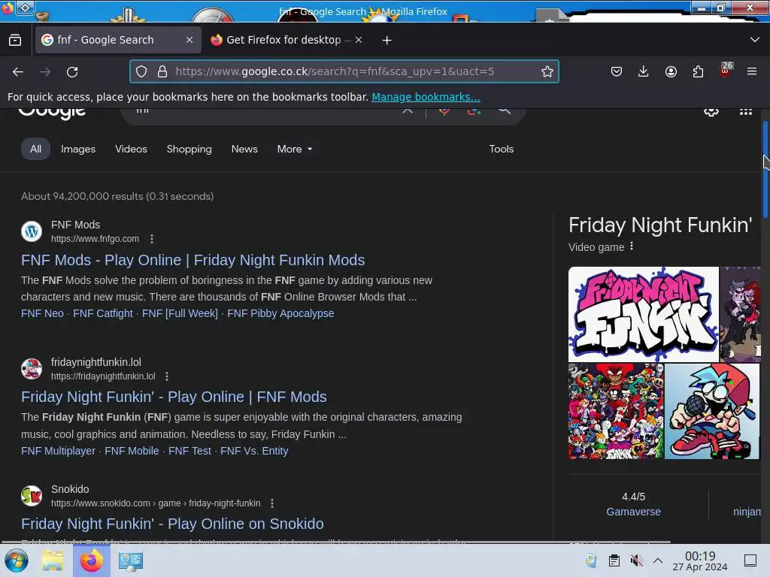Screen dimensions: 770x577
Task: Open options for the FNF Mods result
Action: point(152,239)
